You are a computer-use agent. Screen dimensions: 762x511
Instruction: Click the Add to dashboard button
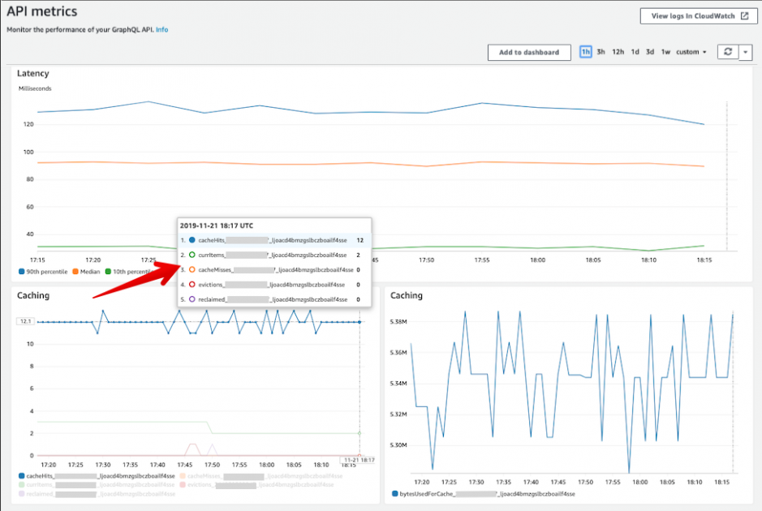click(x=528, y=52)
